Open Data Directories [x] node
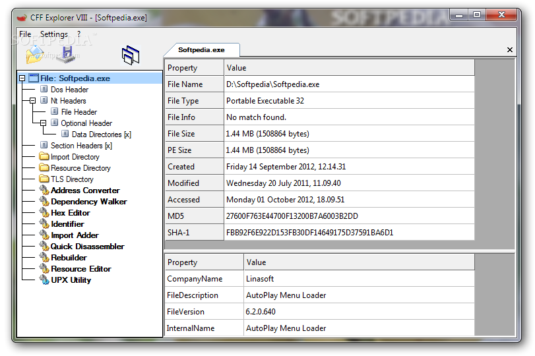This screenshot has height=356, width=535. click(102, 134)
